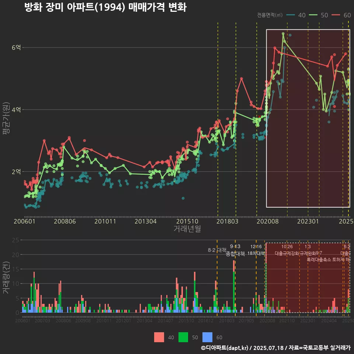Click the 전용면적(㎡) legend heading
This screenshot has width=354, height=354.
click(x=270, y=15)
